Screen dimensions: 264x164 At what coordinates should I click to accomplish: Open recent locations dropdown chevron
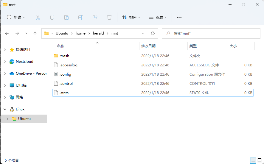(26, 33)
